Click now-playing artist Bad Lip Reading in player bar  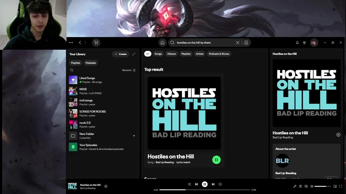click(88, 188)
